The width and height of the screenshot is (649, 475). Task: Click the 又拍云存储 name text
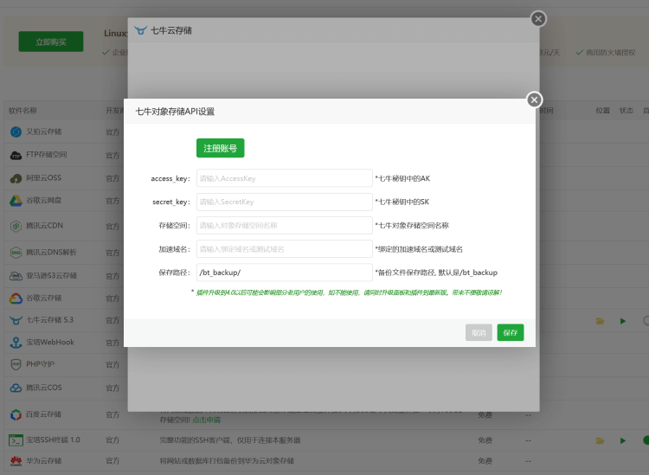44,132
